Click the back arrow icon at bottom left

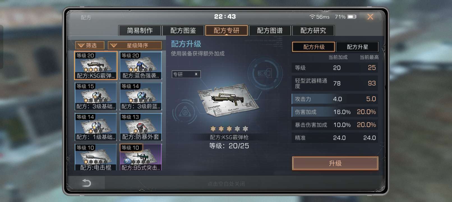(x=87, y=183)
